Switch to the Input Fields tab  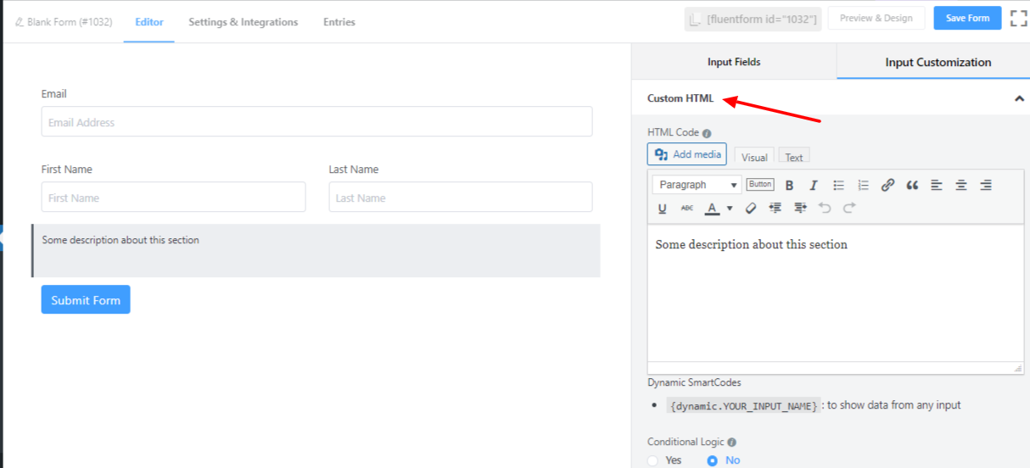734,62
